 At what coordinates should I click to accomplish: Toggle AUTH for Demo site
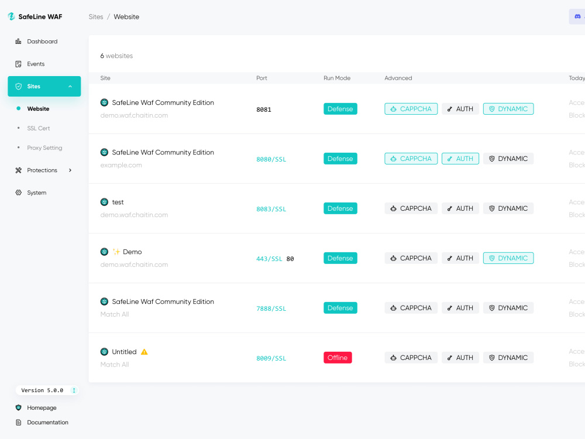(460, 258)
